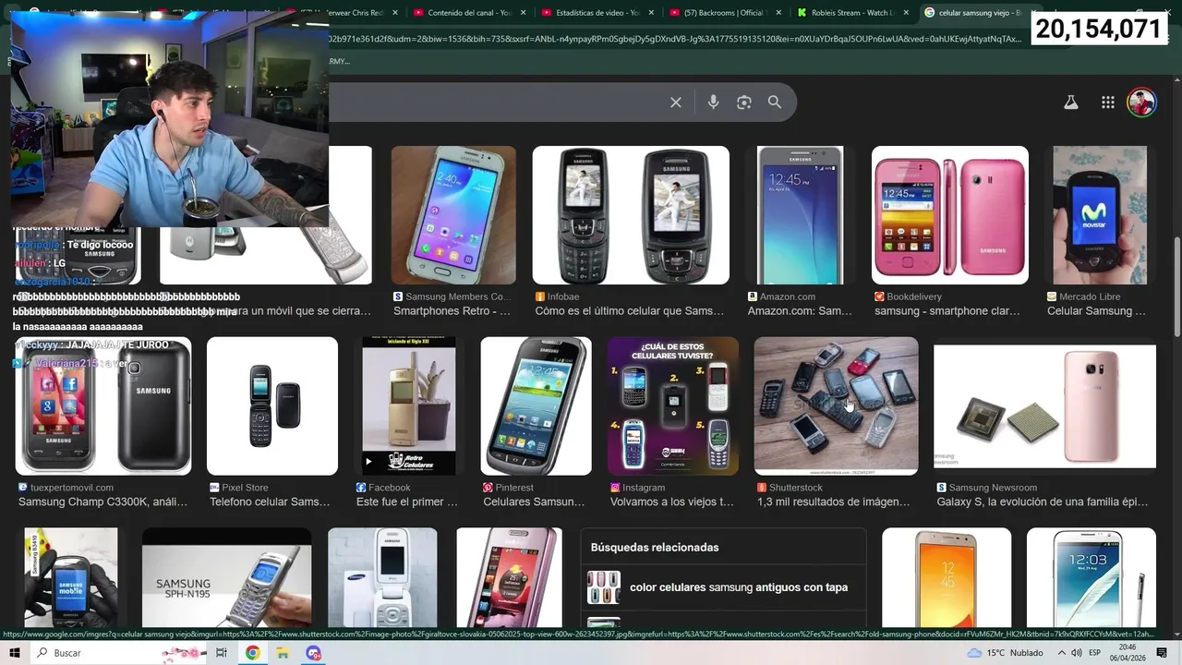The height and width of the screenshot is (665, 1182).
Task: Click the browser address bar URL
Action: pyautogui.click(x=676, y=39)
